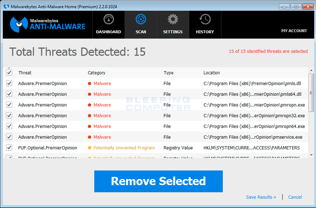Click the Remove Selected button

(x=159, y=181)
